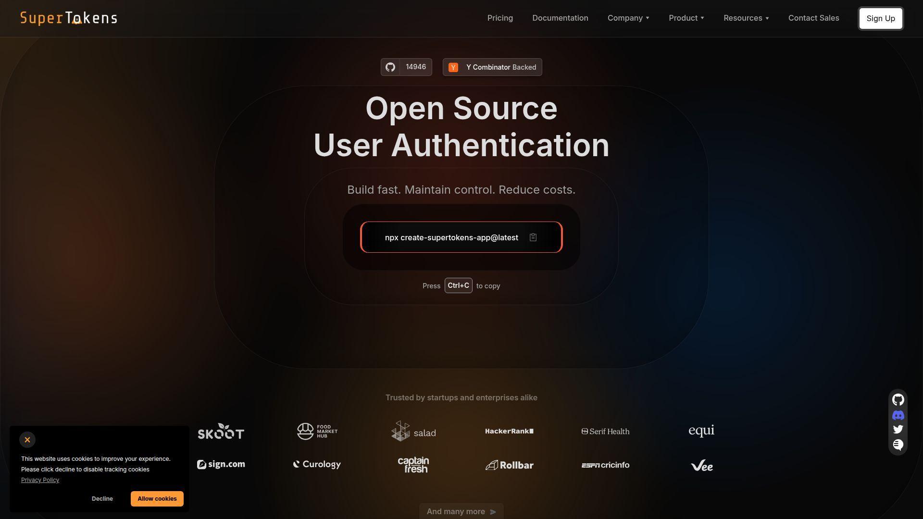Decline tracking cookies
This screenshot has height=519, width=923.
(x=102, y=498)
